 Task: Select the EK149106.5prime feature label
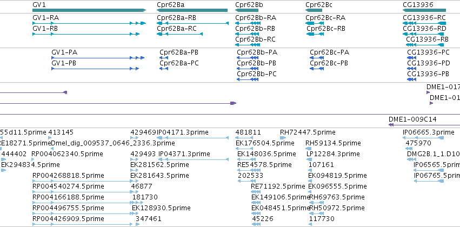coord(281,197)
